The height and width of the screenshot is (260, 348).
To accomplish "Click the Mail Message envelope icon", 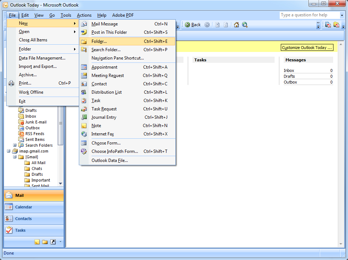I will point(84,24).
